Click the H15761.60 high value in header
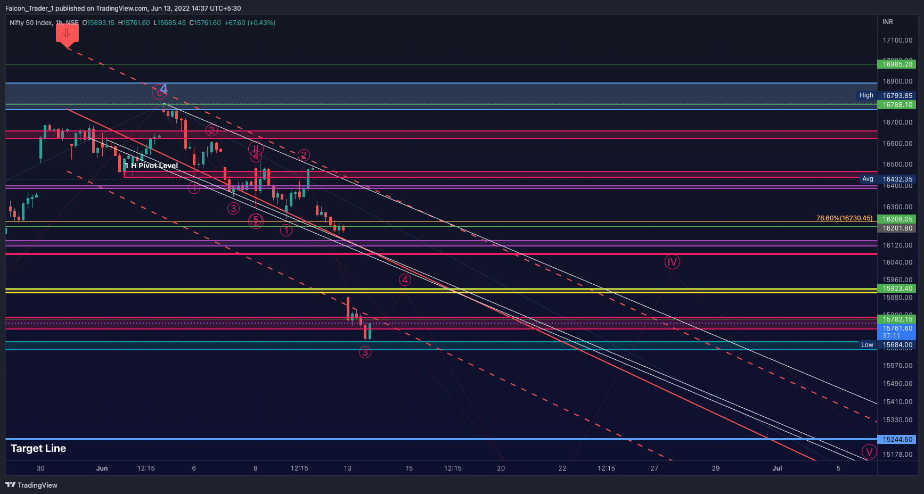This screenshot has height=494, width=924. pyautogui.click(x=134, y=23)
